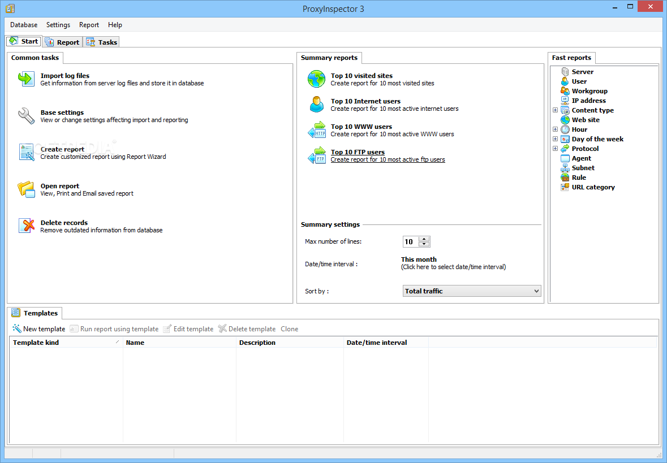Click the IP address icon in Fast reports
Viewport: 667px width, 463px height.
(x=565, y=100)
